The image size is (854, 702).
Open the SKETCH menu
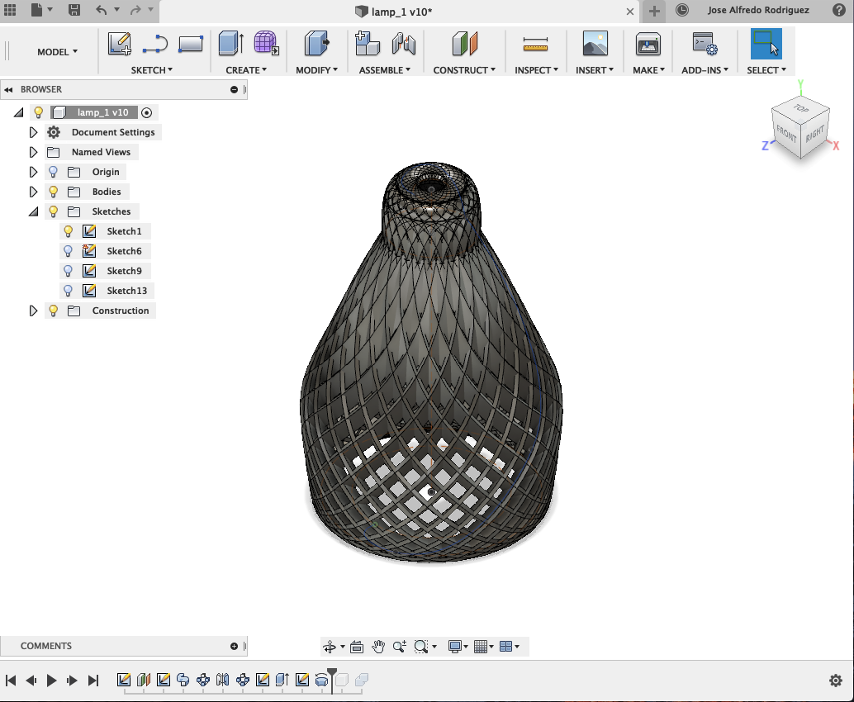click(151, 70)
